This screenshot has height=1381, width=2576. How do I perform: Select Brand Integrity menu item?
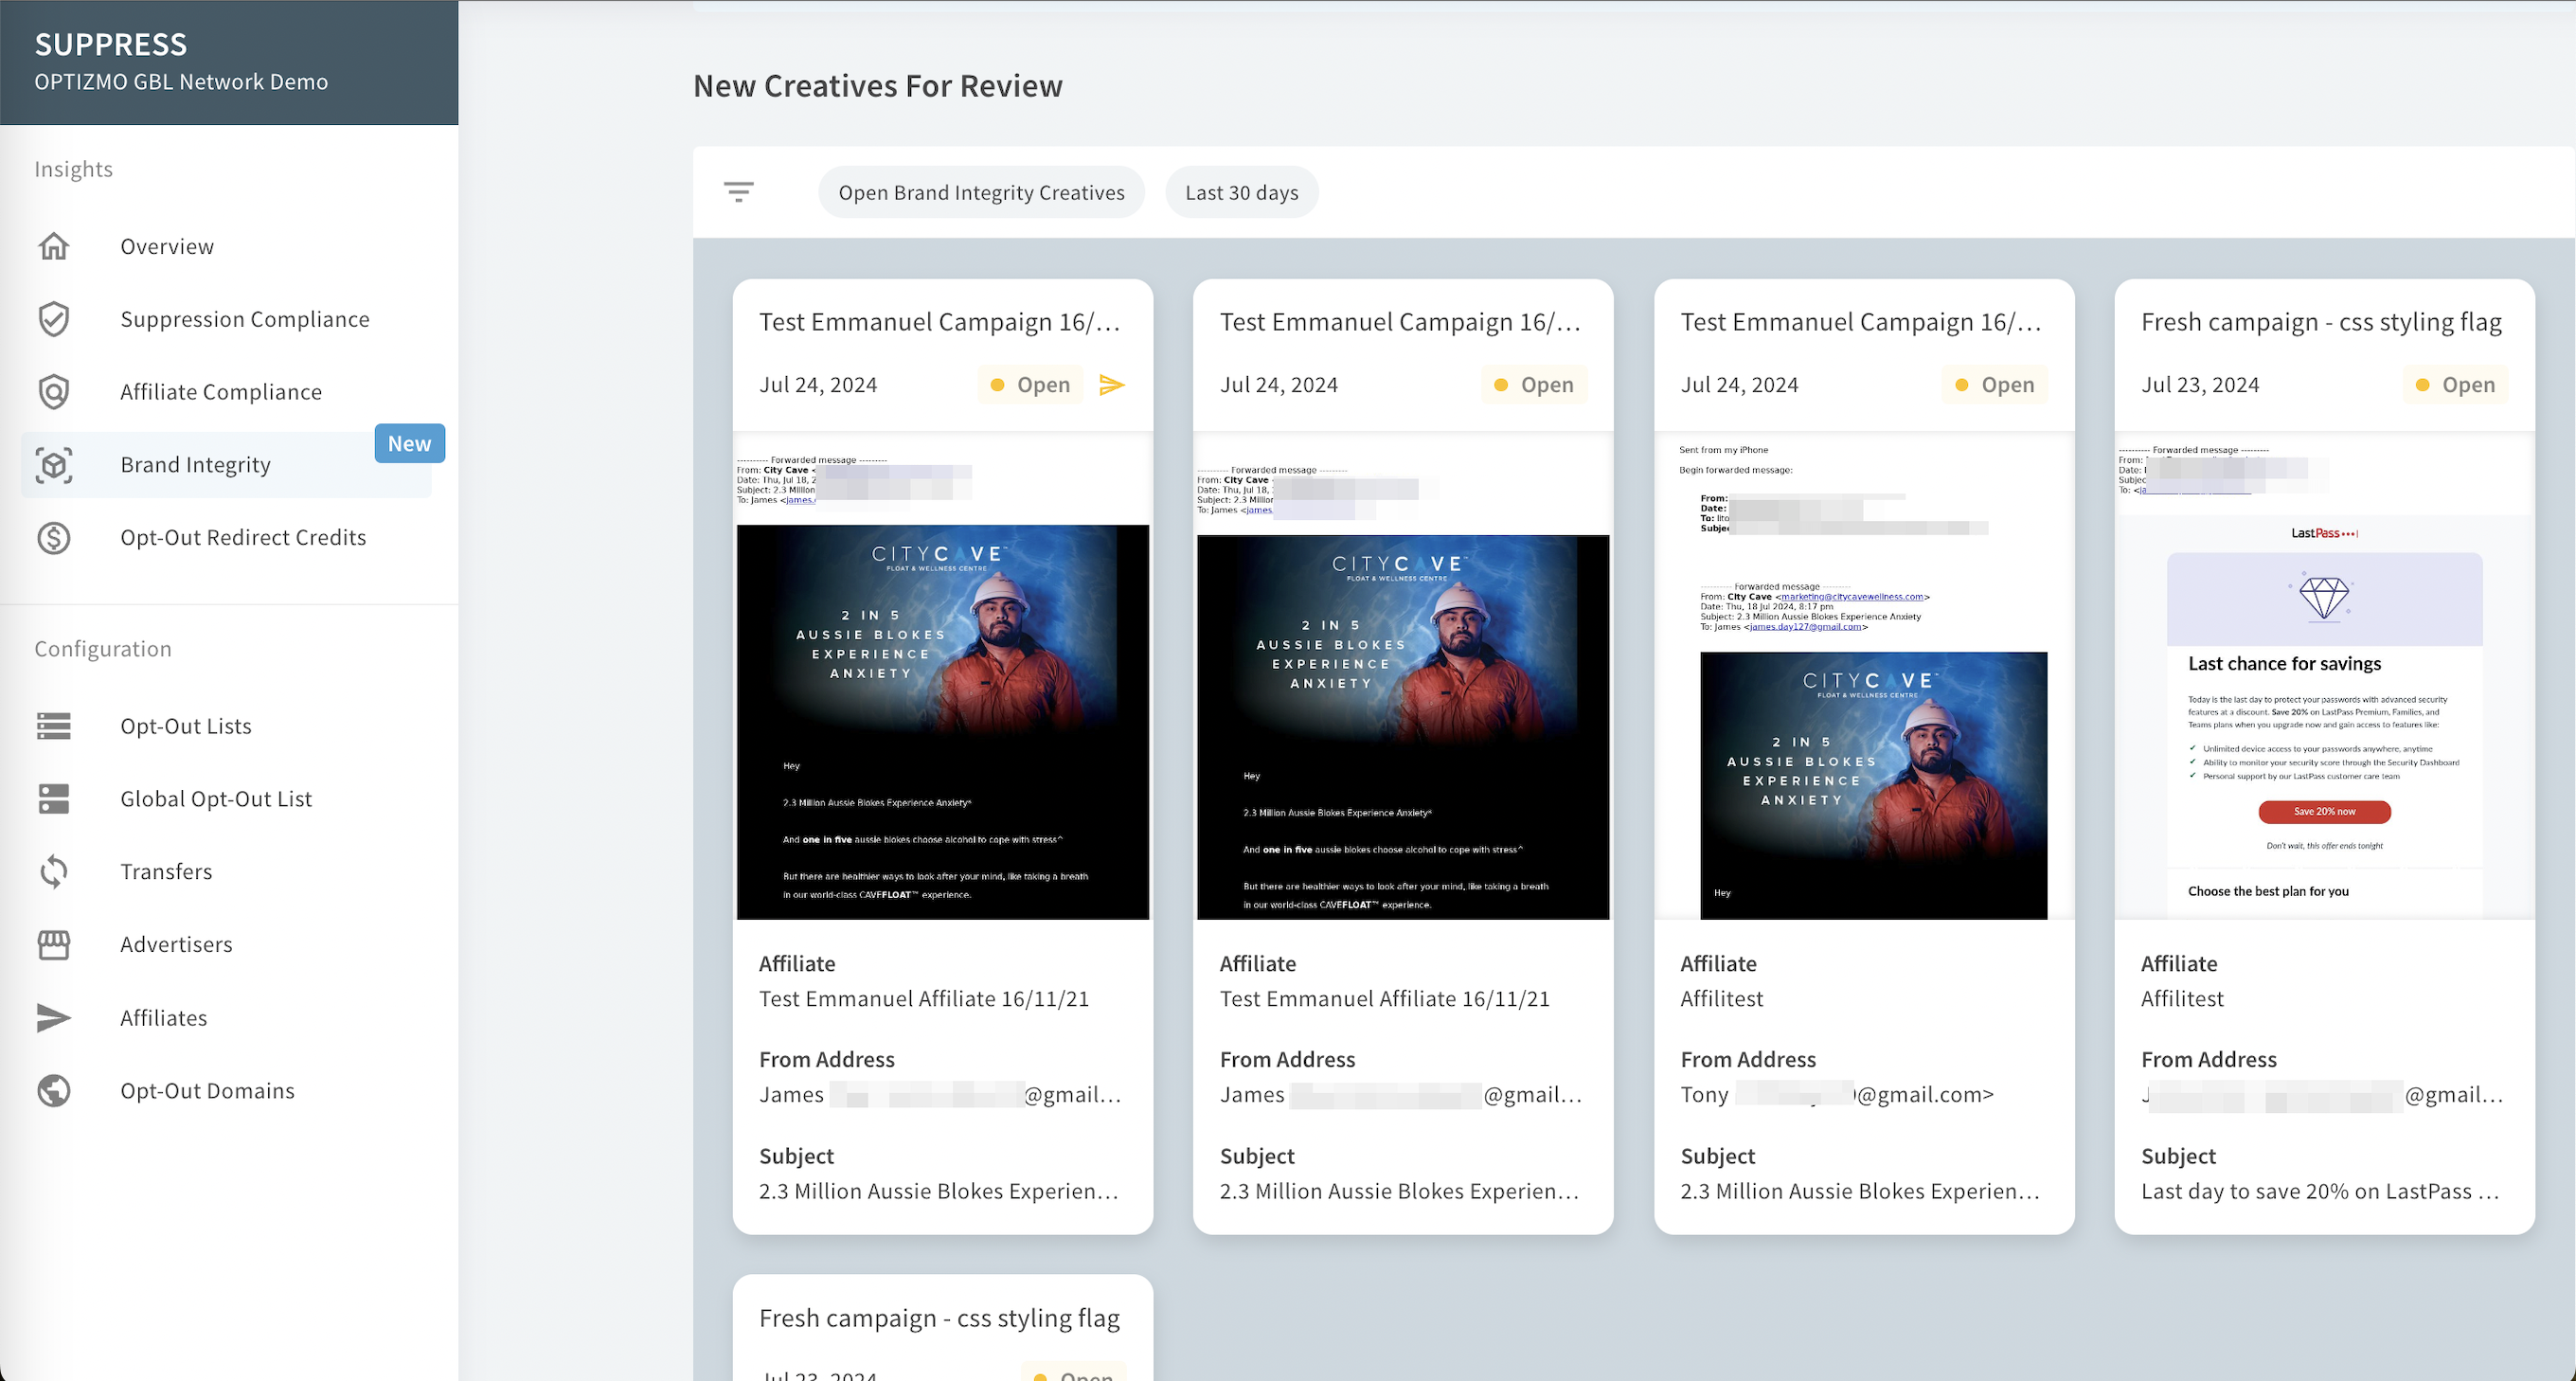pyautogui.click(x=195, y=465)
